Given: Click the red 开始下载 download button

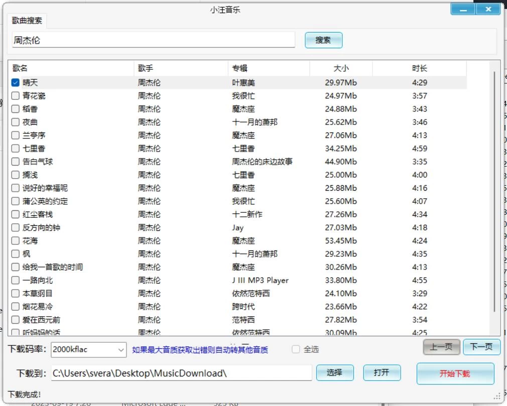Looking at the screenshot, I should click(x=455, y=373).
